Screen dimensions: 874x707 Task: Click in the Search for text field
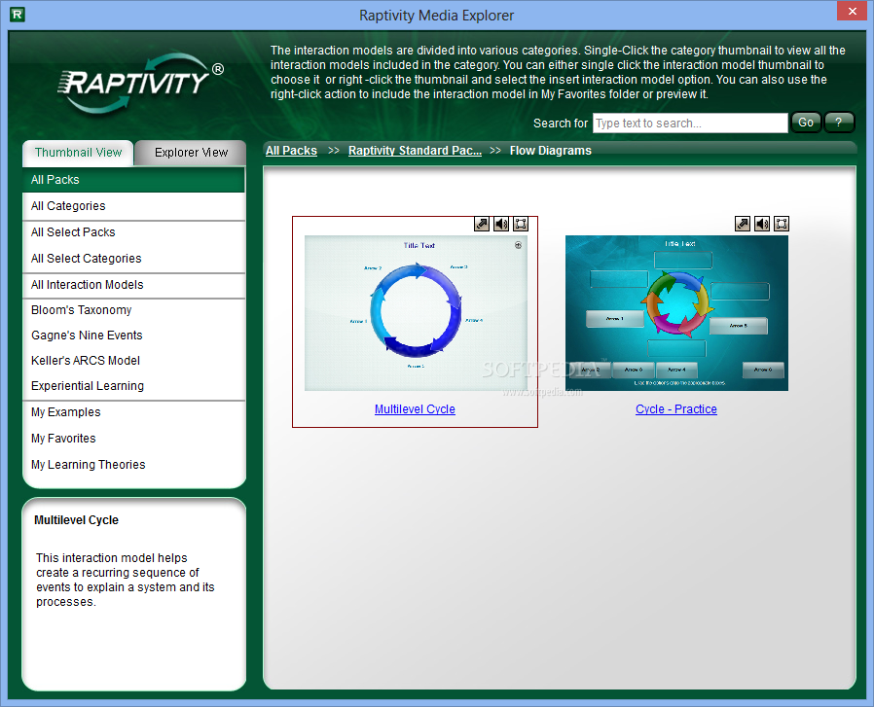point(690,124)
